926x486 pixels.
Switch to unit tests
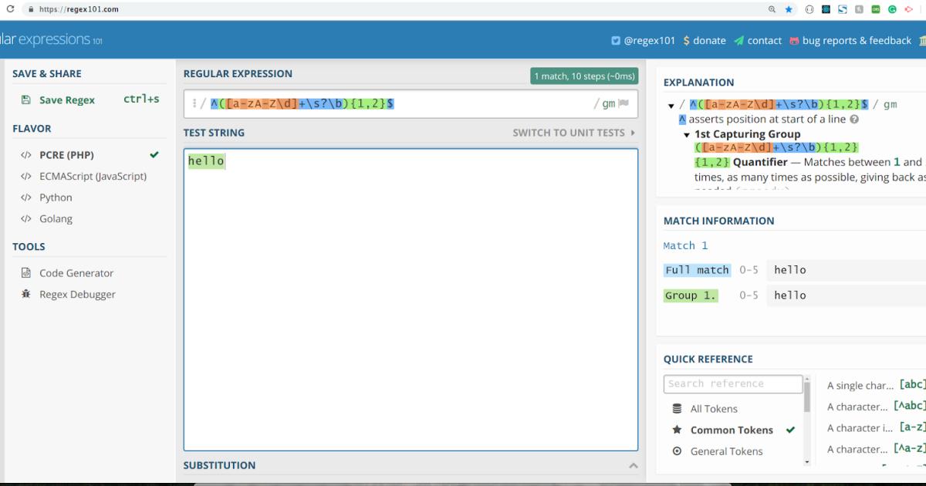point(574,133)
